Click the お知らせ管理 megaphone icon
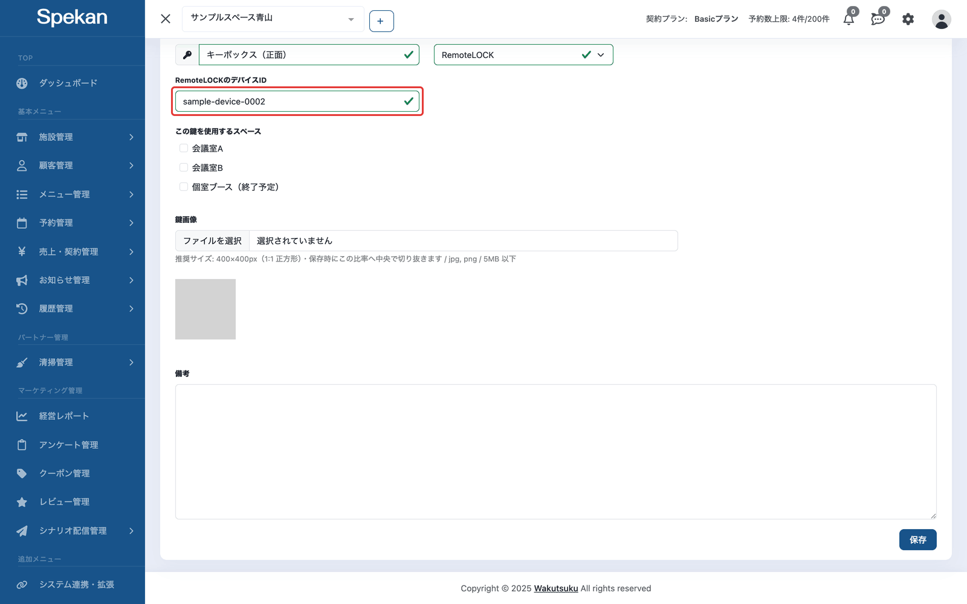 pos(22,280)
